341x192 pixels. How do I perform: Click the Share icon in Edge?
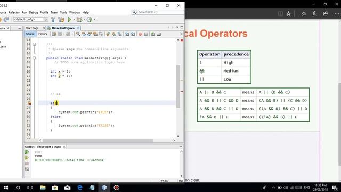(x=326, y=14)
